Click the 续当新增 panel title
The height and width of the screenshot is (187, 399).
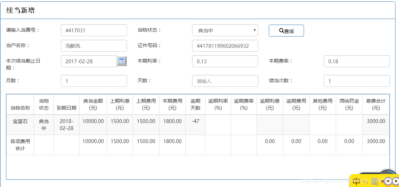point(20,11)
